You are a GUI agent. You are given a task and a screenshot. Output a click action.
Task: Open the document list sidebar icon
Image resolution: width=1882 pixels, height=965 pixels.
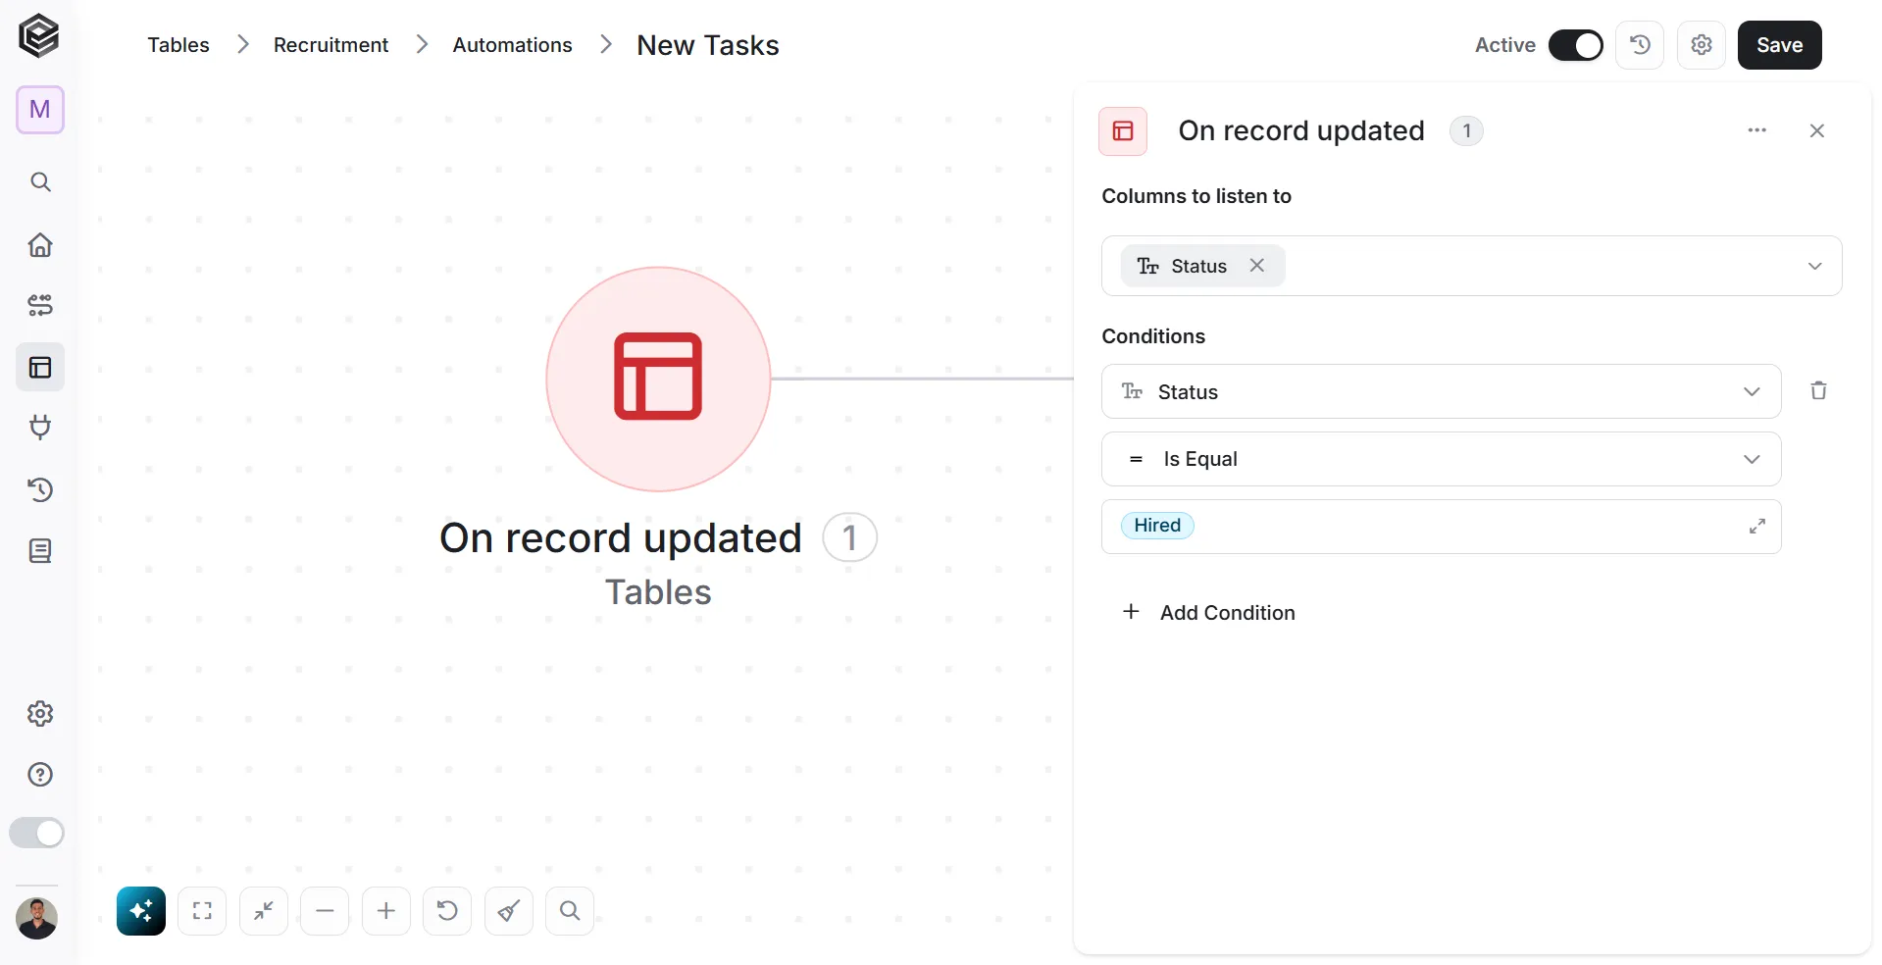pyautogui.click(x=40, y=551)
